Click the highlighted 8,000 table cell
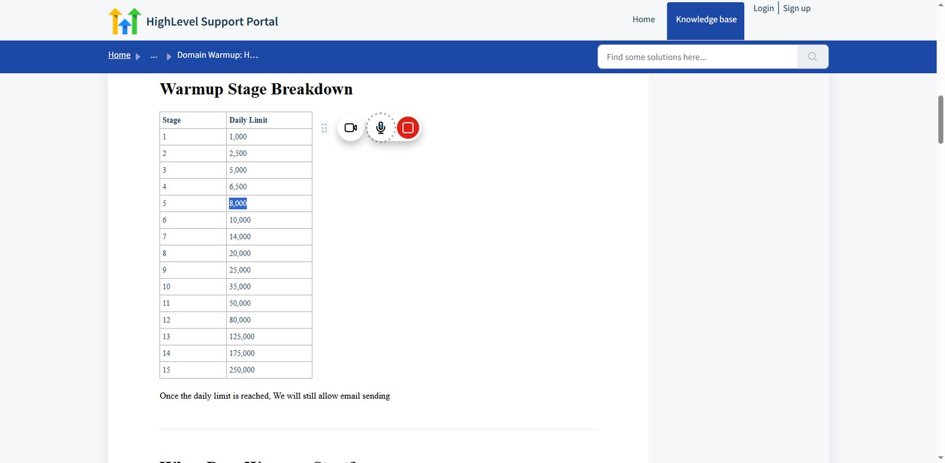This screenshot has height=463, width=945. pyautogui.click(x=238, y=203)
